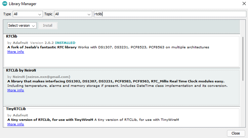Open More info for Adafruit RTClib
248x138 pixels.
pyautogui.click(x=16, y=52)
